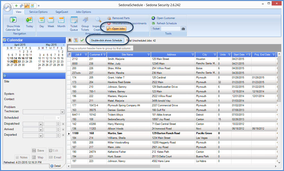
Task: Click highlighted wrench quick access icon
Action: 27,6
